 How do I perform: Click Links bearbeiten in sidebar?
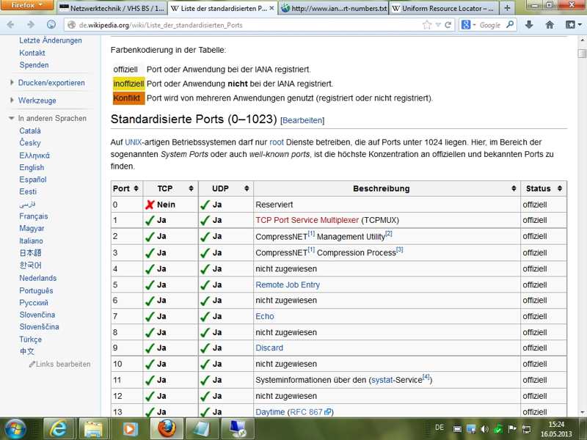coord(60,364)
